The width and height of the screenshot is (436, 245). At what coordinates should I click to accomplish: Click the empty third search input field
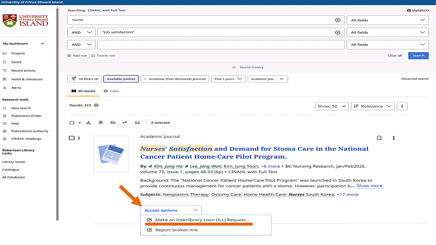221,45
